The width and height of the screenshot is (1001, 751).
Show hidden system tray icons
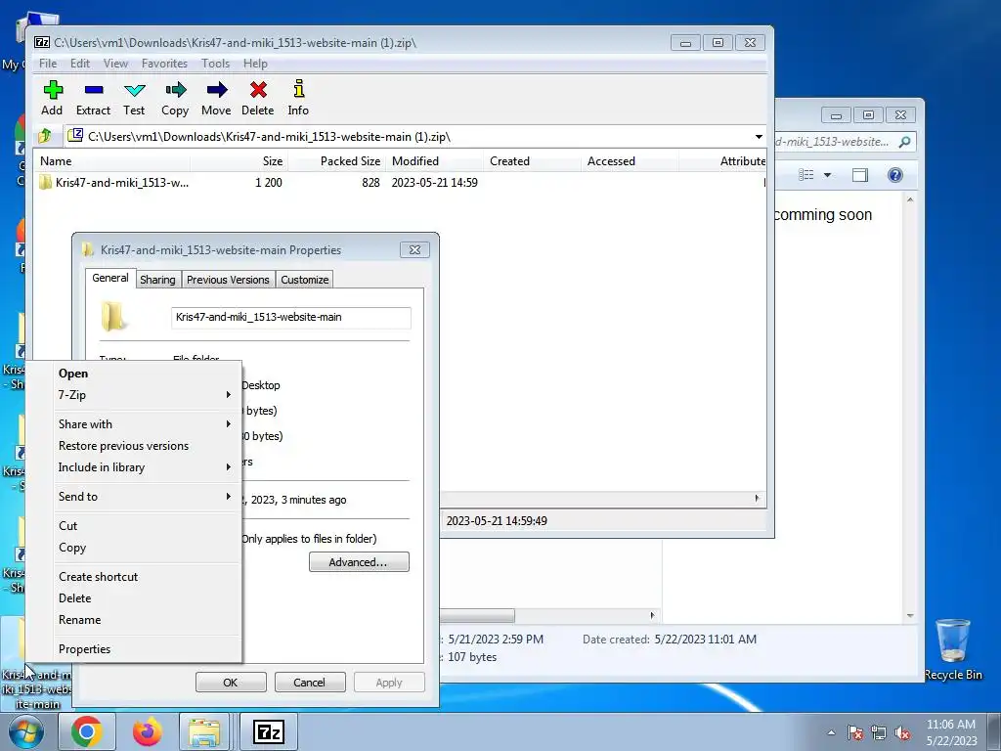(831, 732)
